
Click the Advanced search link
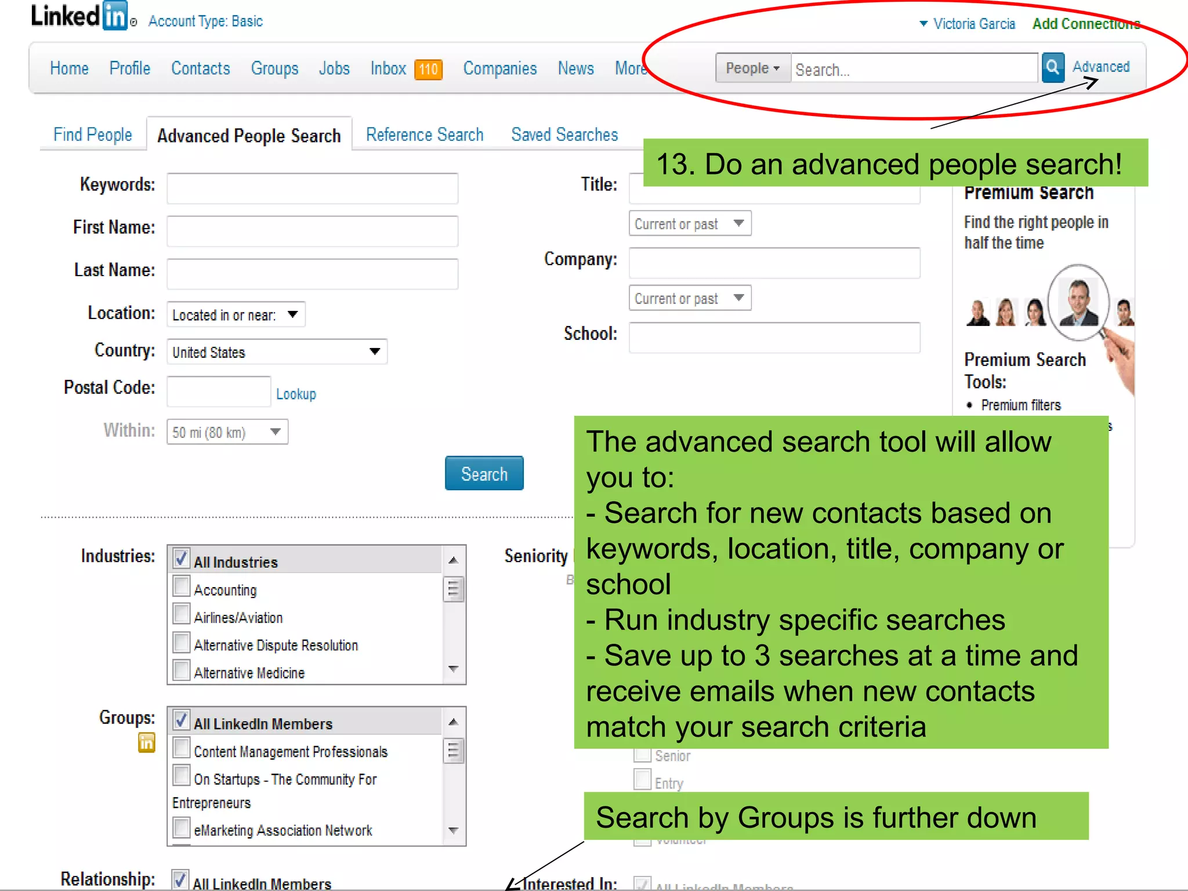pyautogui.click(x=1100, y=67)
